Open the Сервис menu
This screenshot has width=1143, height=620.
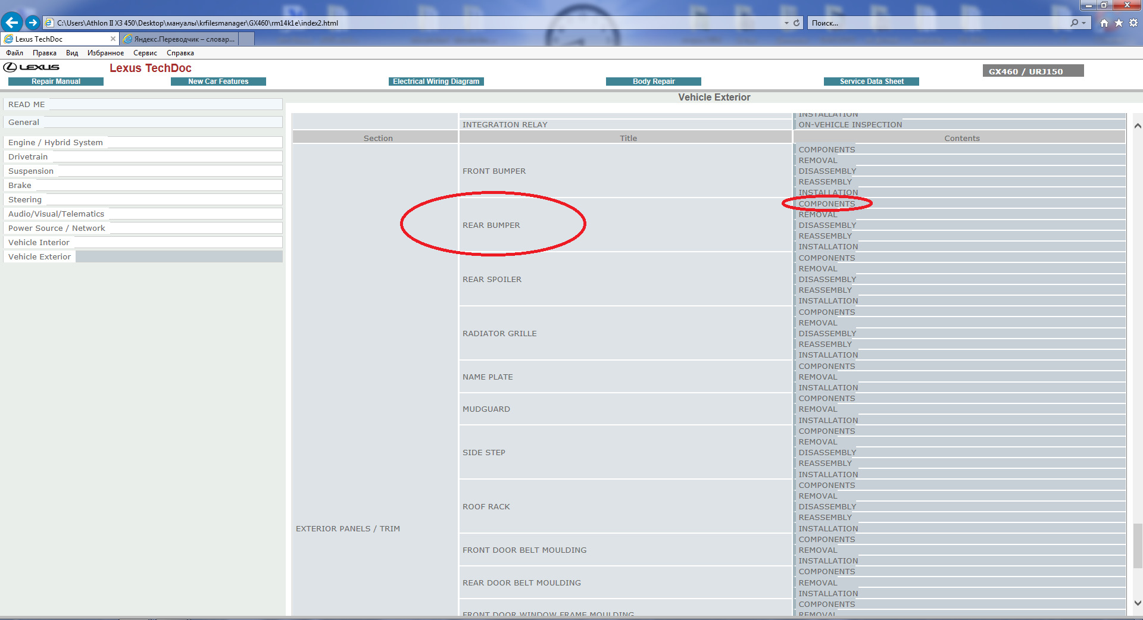coord(145,53)
